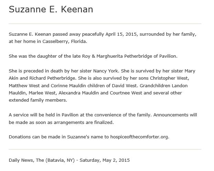Click the date 'Saturday, May 2, 2015'
The image size is (214, 171).
105,160
